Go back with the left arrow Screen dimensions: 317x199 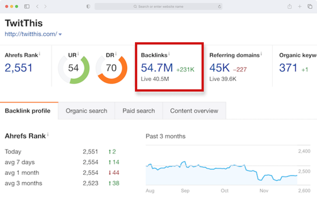(37, 6)
